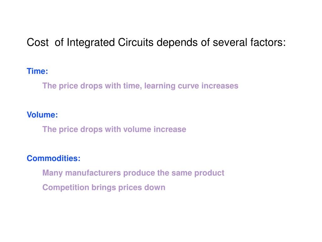The height and width of the screenshot is (242, 322).
Task: Select the blue 'Commodities:' heading
Action: point(53,158)
